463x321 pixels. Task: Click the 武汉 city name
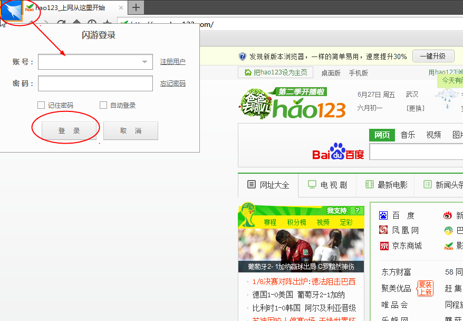click(x=412, y=95)
